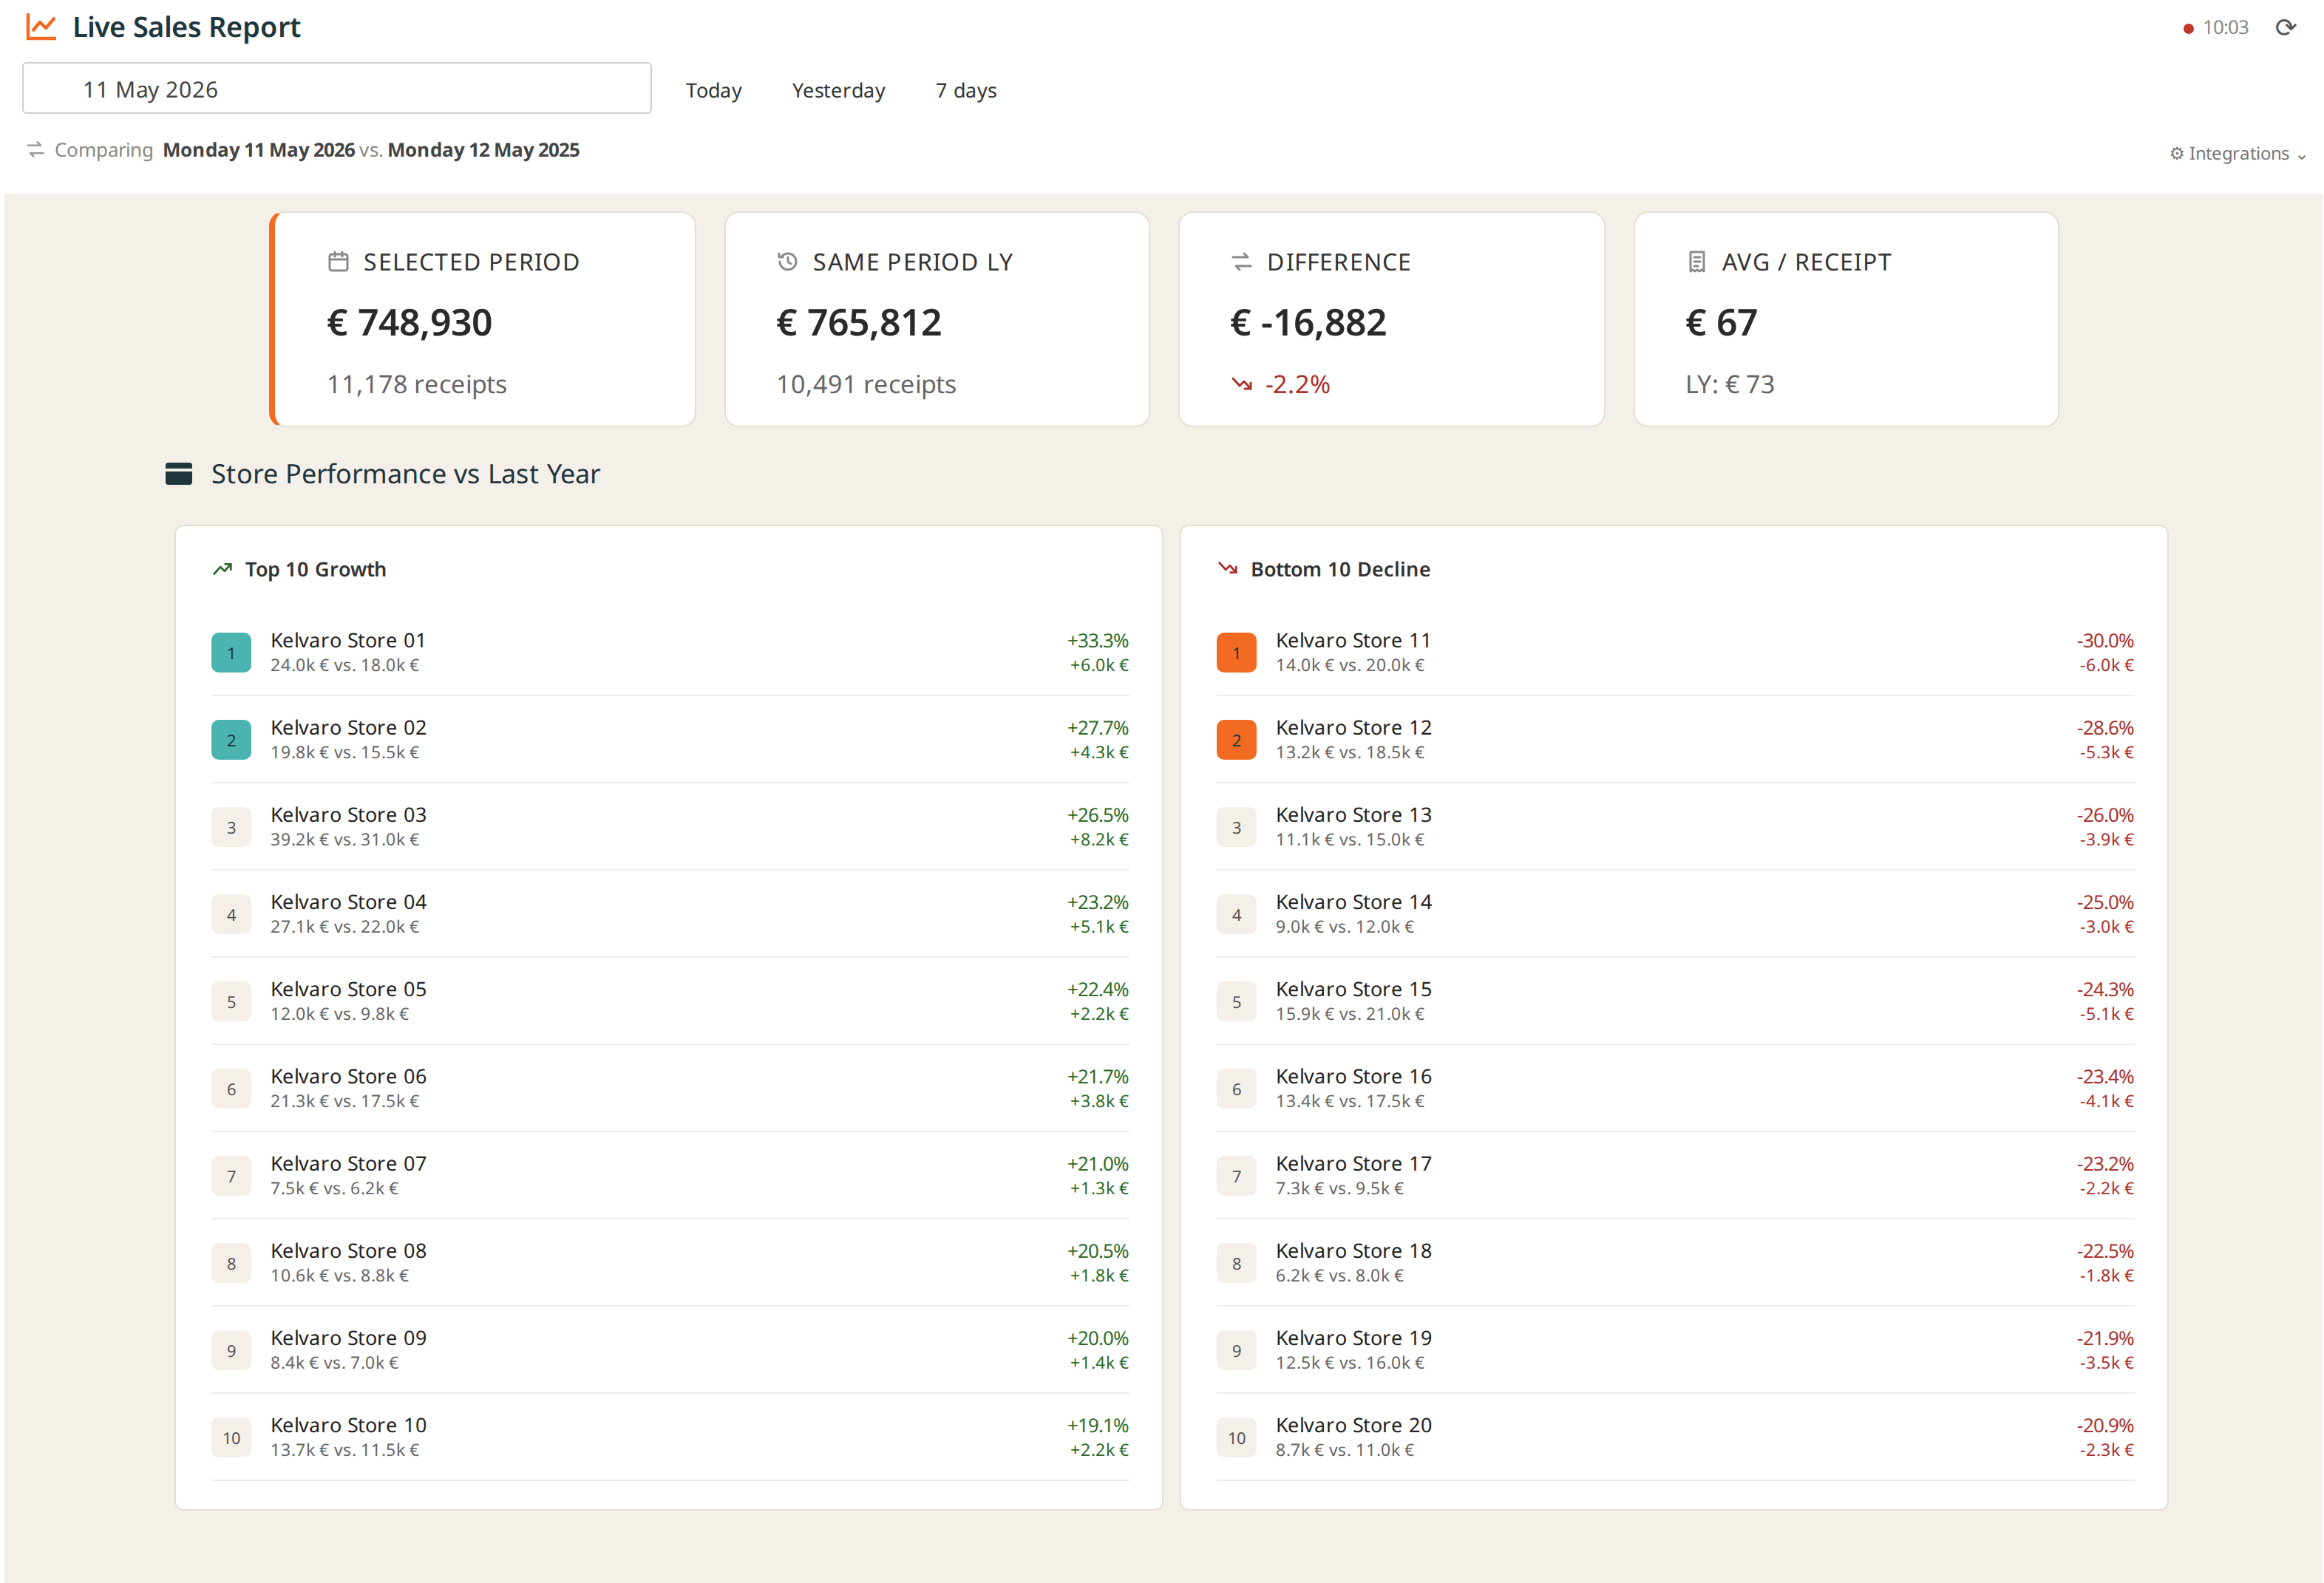
Task: Click the -30.0% decline value
Action: pyautogui.click(x=2104, y=640)
